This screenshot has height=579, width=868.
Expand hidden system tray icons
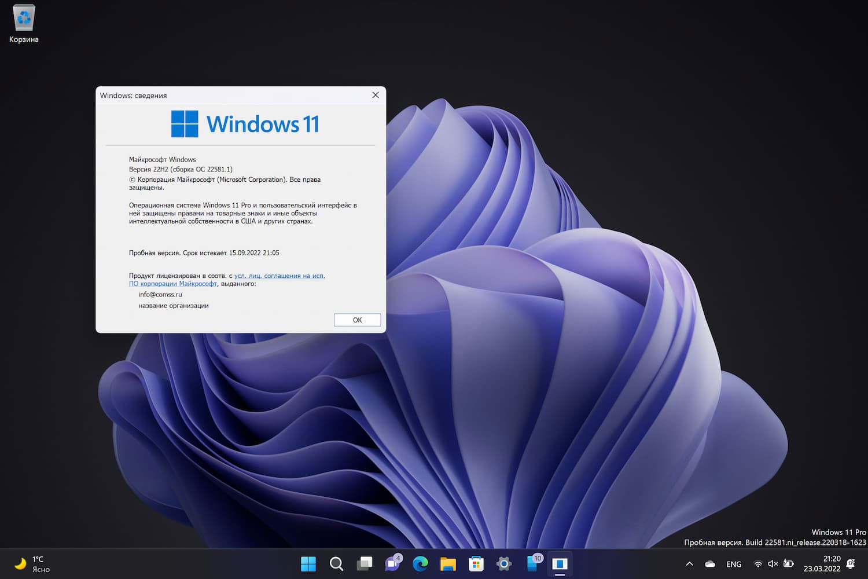pyautogui.click(x=690, y=563)
